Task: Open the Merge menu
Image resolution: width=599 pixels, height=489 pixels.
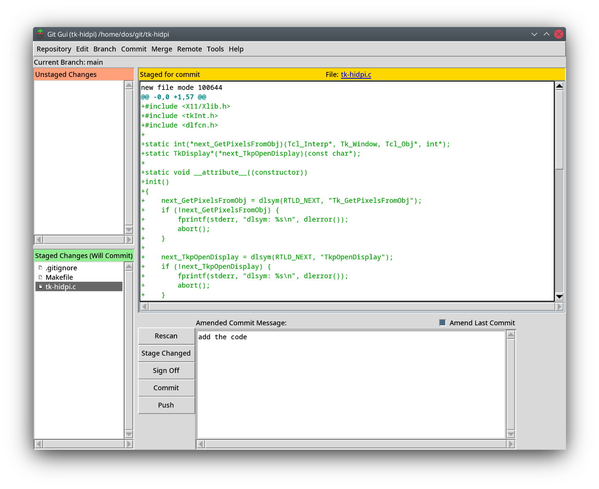Action: [x=161, y=49]
